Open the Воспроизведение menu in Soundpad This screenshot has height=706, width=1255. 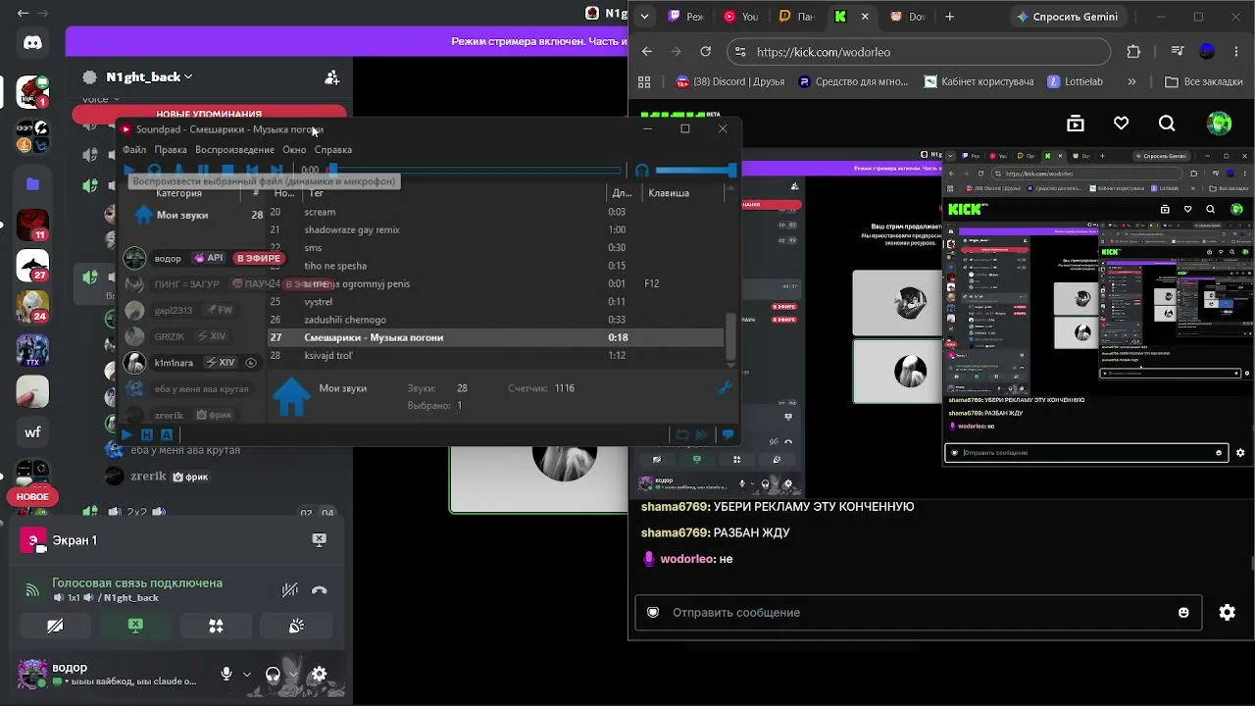point(234,150)
